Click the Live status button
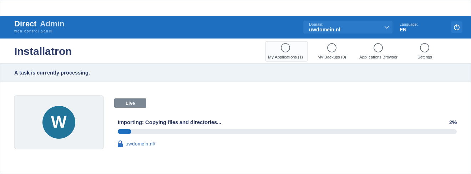The height and width of the screenshot is (174, 471). coord(130,103)
